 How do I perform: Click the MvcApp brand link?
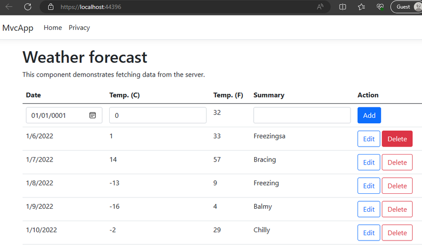coord(18,28)
